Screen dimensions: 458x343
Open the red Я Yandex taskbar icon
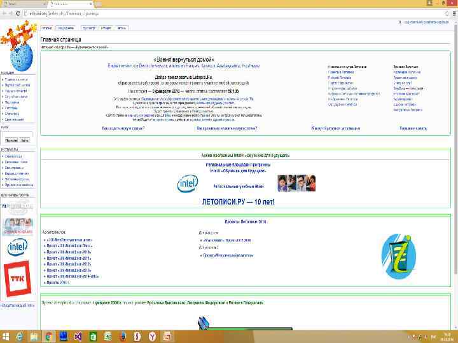137,337
